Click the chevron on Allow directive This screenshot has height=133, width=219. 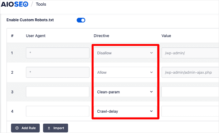pyautogui.click(x=151, y=72)
